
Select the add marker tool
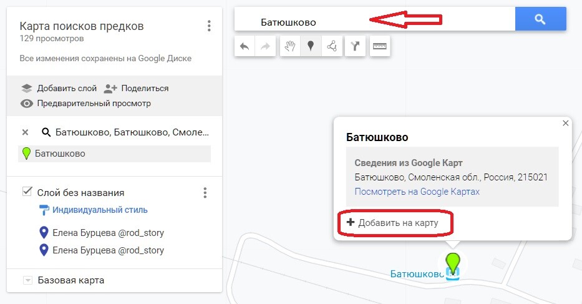(x=310, y=46)
